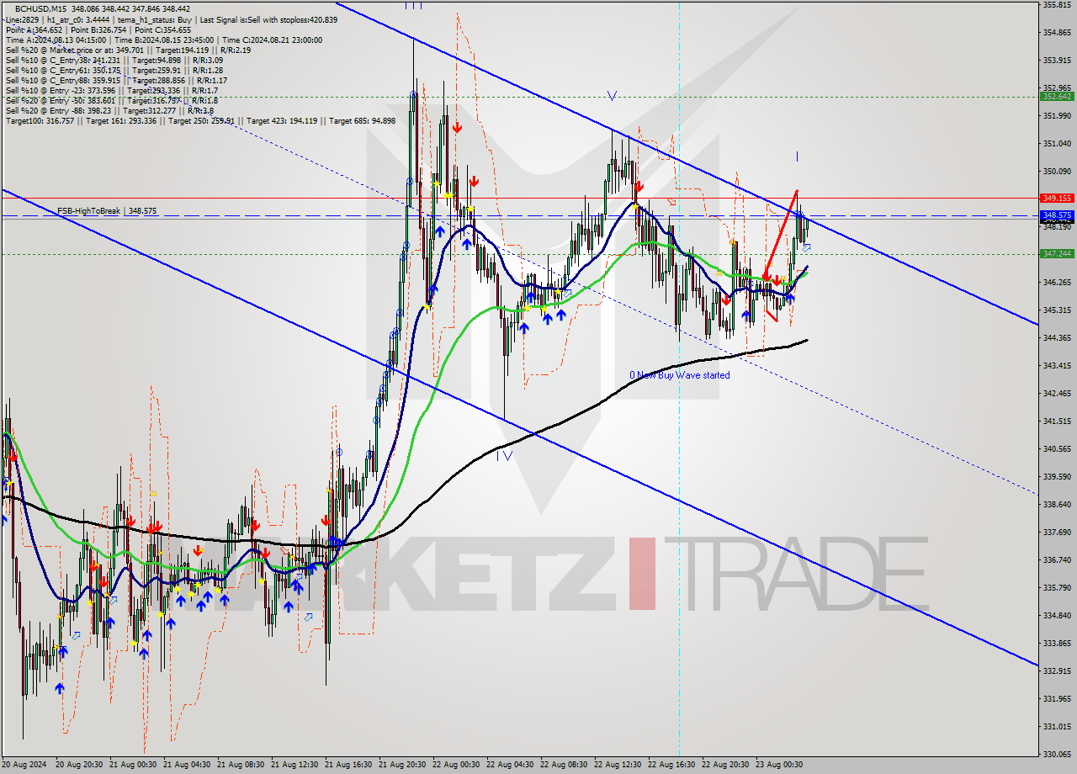Click the 354.865 price axis label
The image size is (1077, 774).
[x=1057, y=33]
